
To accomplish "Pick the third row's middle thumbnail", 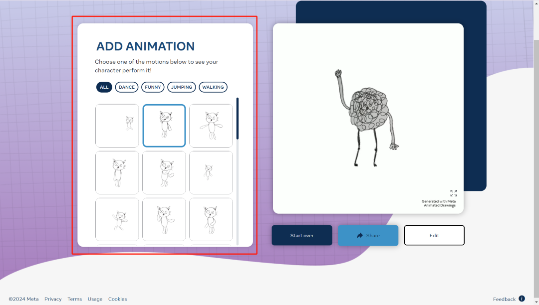I will (x=164, y=220).
